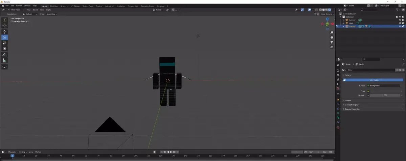Image resolution: width=406 pixels, height=161 pixels.
Task: Open the Rigify menu in viewport header
Action: point(48,10)
